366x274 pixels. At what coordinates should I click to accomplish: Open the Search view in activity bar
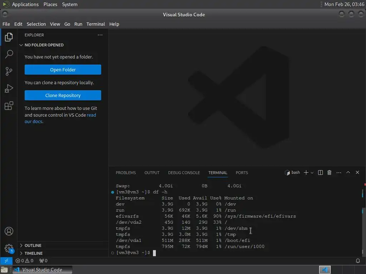(x=9, y=54)
